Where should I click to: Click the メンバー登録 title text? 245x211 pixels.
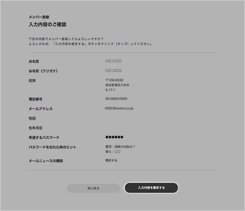pyautogui.click(x=39, y=17)
